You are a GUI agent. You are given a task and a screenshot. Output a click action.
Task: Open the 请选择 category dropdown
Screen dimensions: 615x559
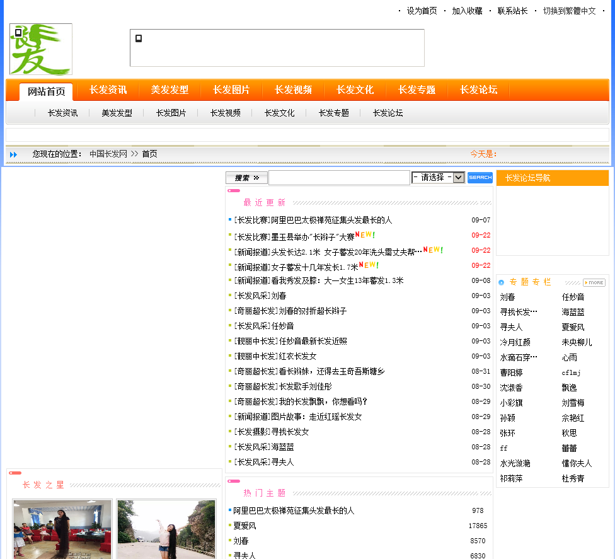(x=439, y=178)
